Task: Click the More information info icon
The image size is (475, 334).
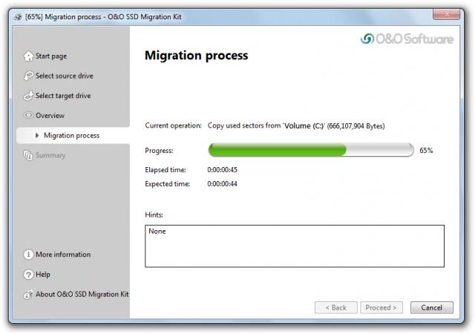Action: click(x=28, y=255)
